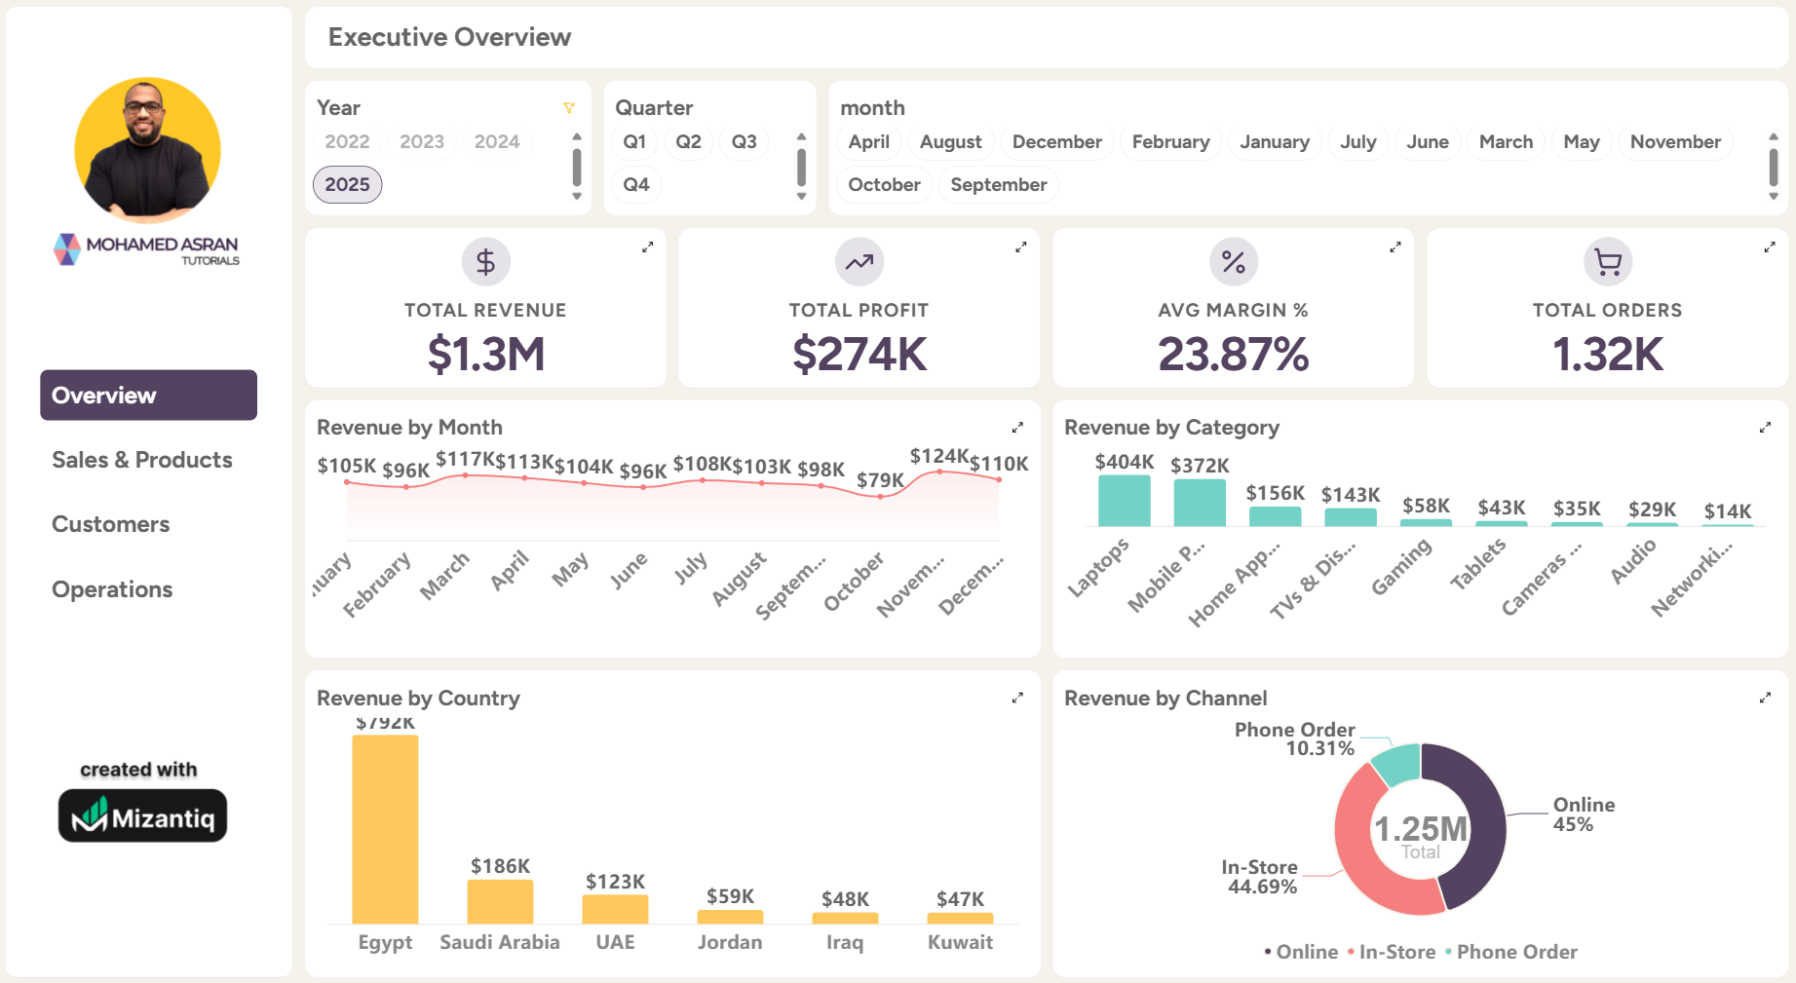Go to Operations page

click(112, 589)
